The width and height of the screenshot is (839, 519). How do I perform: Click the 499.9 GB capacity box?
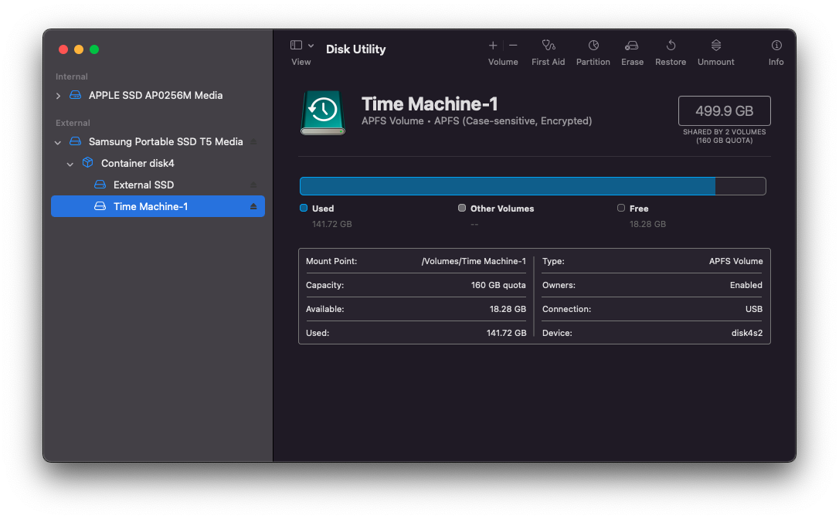point(724,110)
